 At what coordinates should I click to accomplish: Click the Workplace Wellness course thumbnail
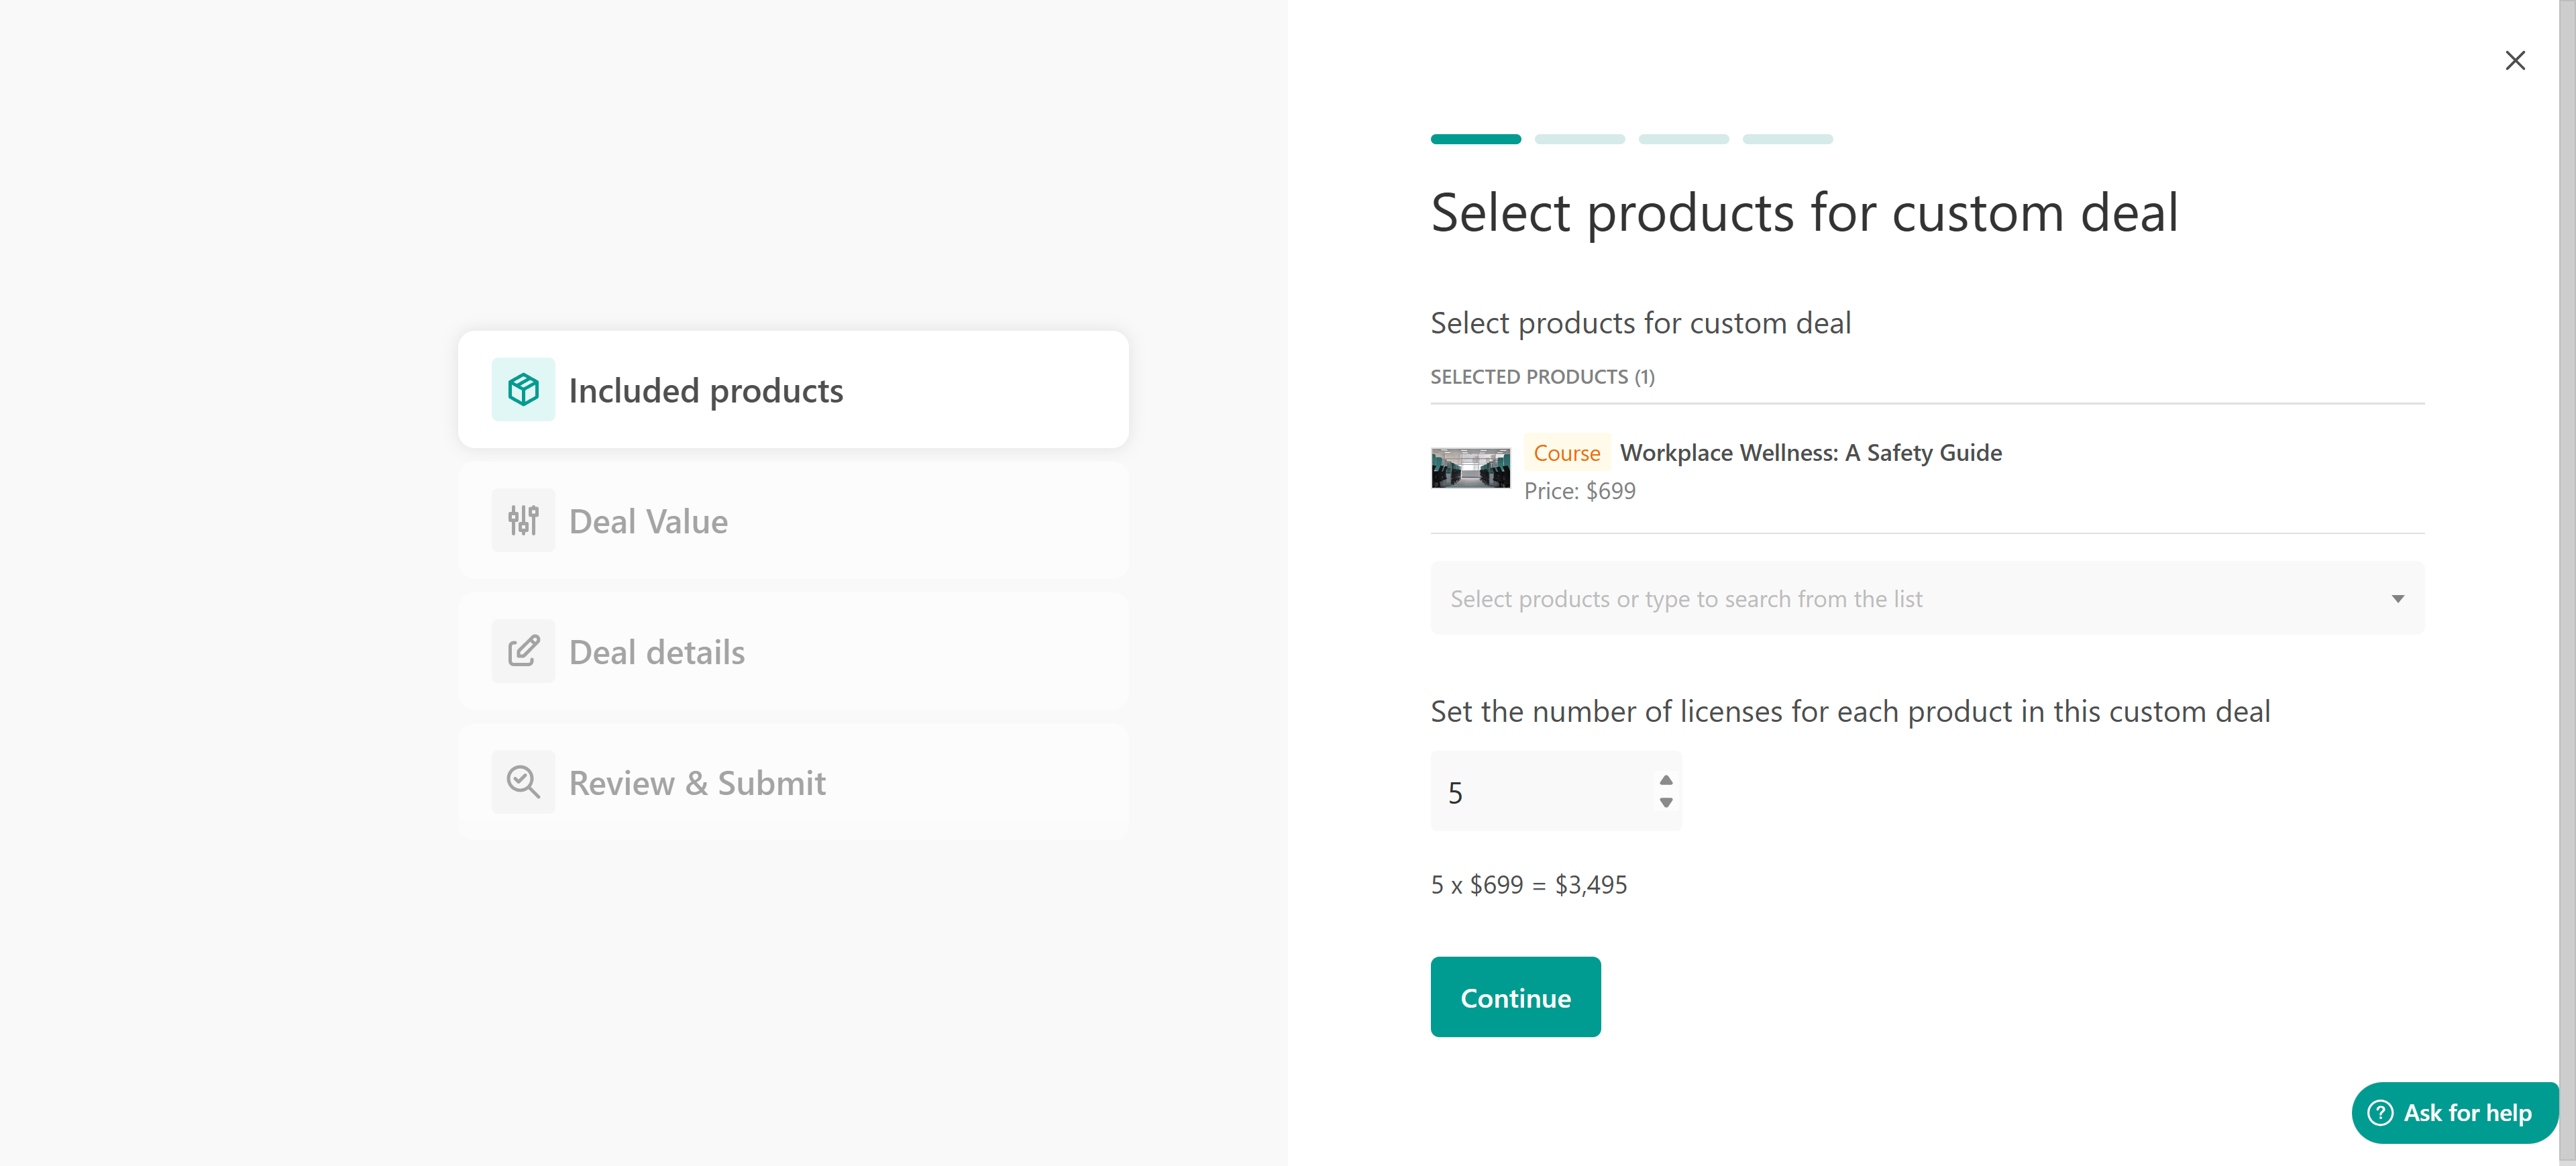click(1470, 468)
